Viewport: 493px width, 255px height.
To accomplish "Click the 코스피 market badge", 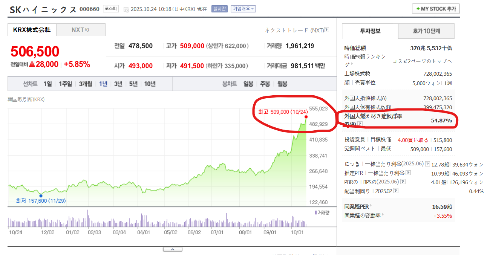I will click(x=111, y=9).
